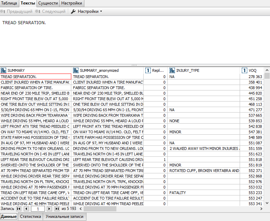Viewport: 270px width, 221px height.
Task: Click the splitter handle between text and table
Action: 134,65
